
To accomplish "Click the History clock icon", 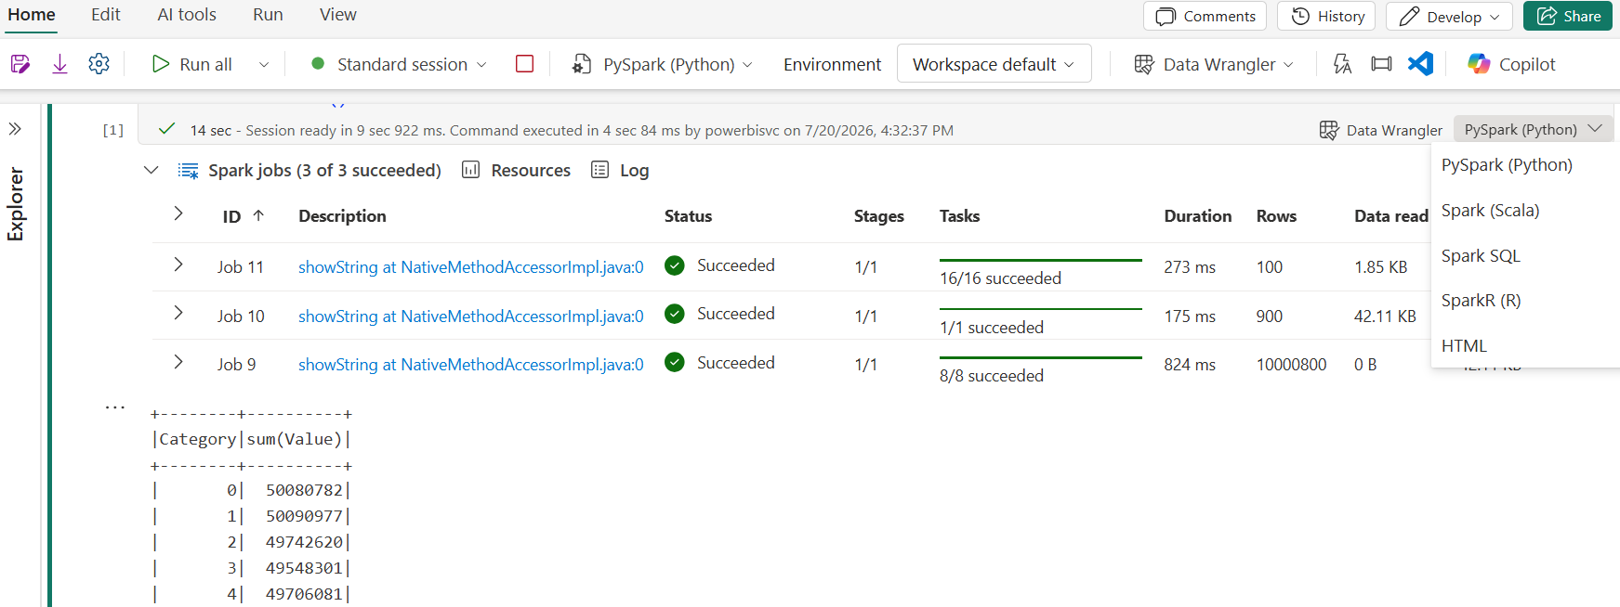I will [x=1300, y=17].
